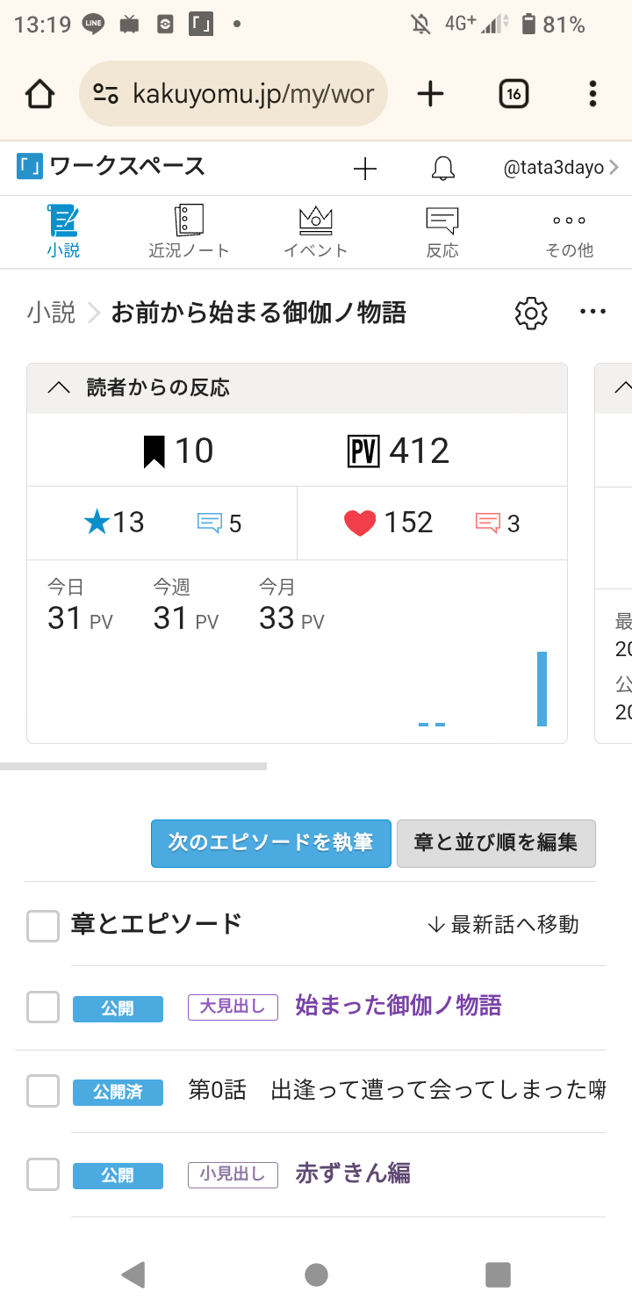Check the 章とエピソード select-all checkbox
This screenshot has width=632, height=1314.
(43, 925)
